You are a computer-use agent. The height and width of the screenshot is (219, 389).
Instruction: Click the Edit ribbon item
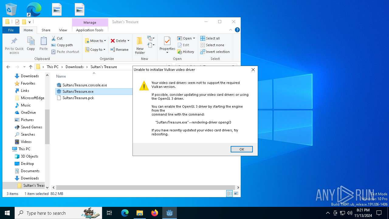[184, 45]
